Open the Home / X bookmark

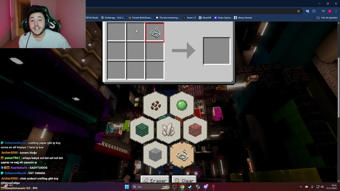click(189, 18)
